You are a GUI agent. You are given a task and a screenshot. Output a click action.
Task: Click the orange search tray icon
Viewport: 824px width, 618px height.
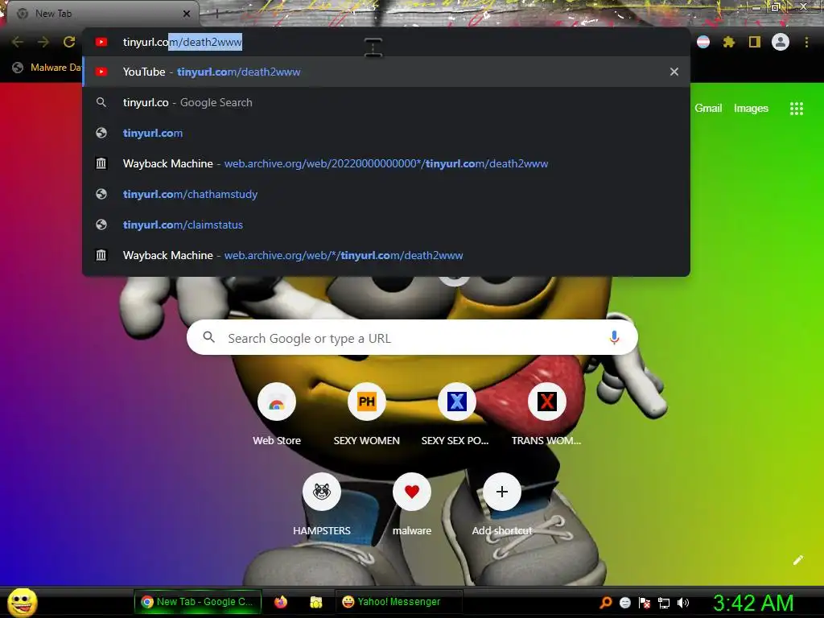tap(606, 603)
